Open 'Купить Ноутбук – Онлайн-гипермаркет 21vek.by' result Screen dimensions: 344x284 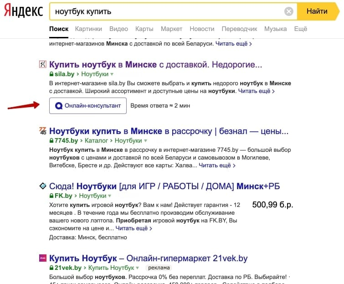[x=148, y=258]
